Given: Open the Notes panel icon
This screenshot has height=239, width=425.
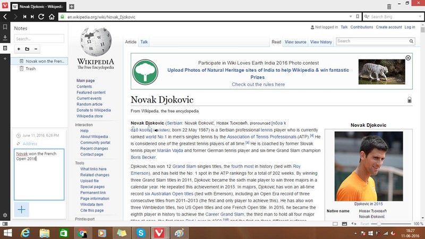Looking at the screenshot, I should (x=5, y=48).
